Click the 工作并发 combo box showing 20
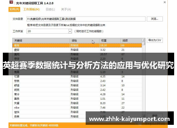The image size is (177, 128). (49, 31)
